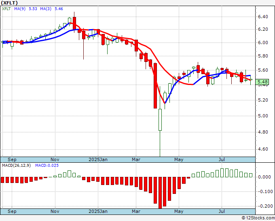Click Sep on the price chart date axis
The width and height of the screenshot is (275, 221).
pyautogui.click(x=12, y=159)
